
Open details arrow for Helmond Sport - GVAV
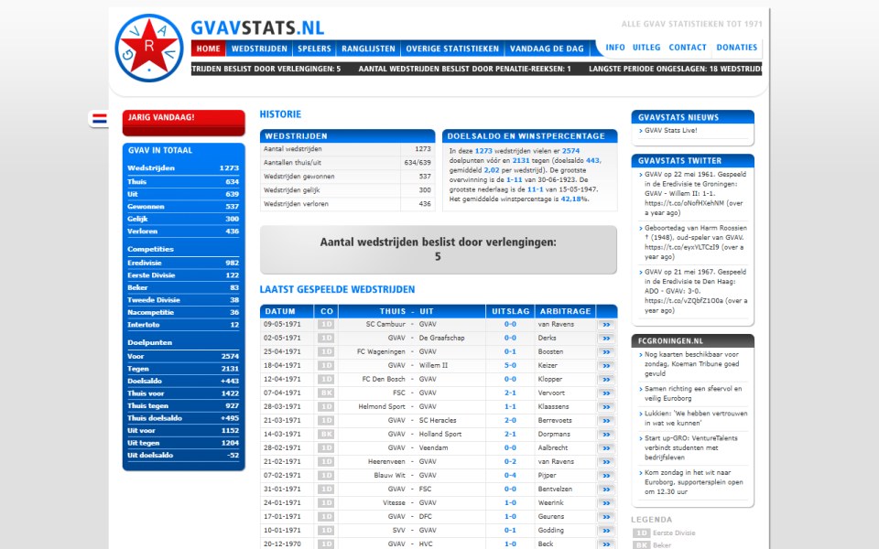(x=606, y=407)
